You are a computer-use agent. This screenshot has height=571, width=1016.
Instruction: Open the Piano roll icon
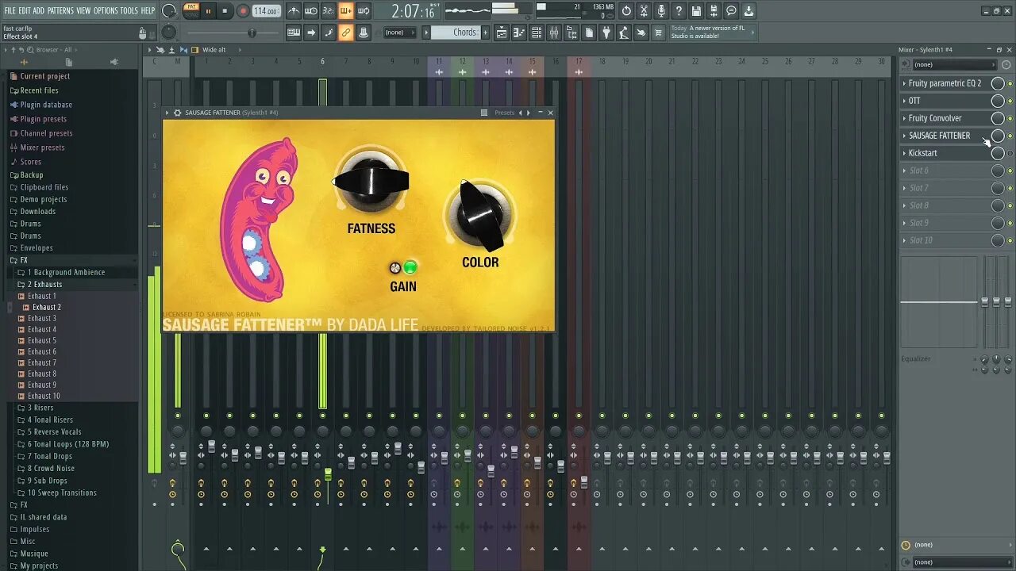(x=518, y=33)
